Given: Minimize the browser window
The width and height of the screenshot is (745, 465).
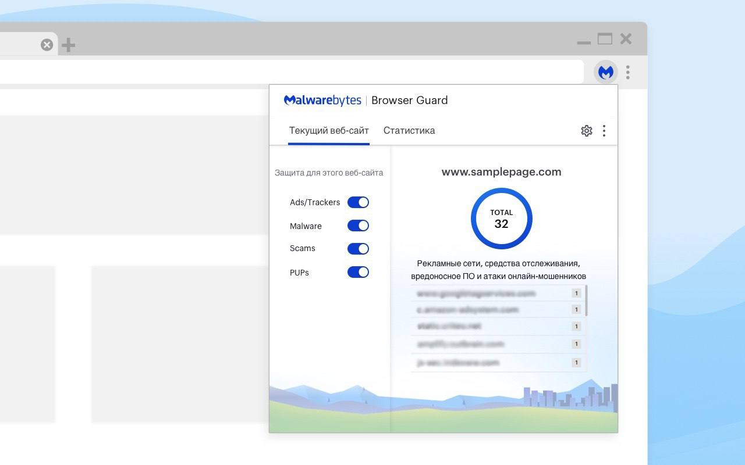Looking at the screenshot, I should click(x=584, y=42).
